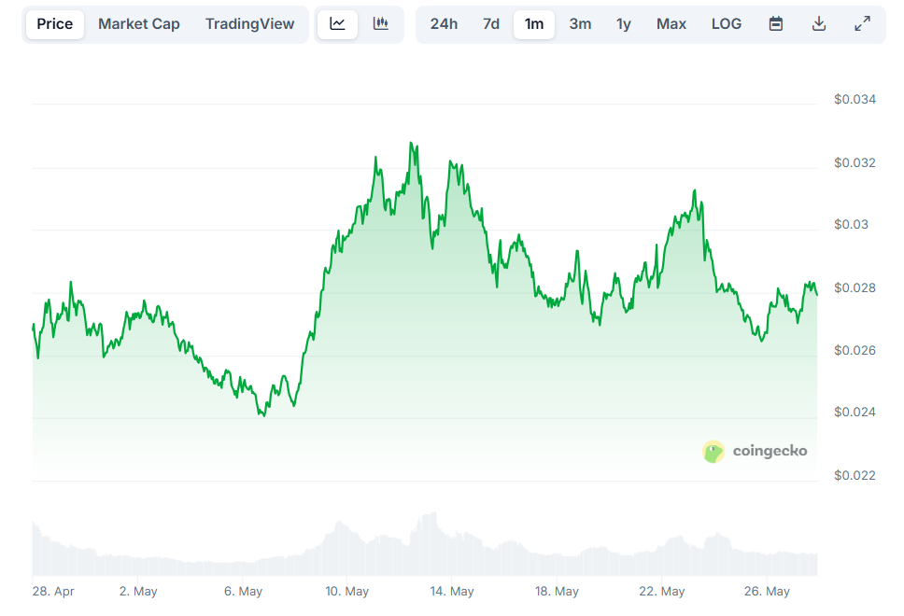The image size is (904, 616).
Task: Set chart range to 1y
Action: tap(623, 23)
